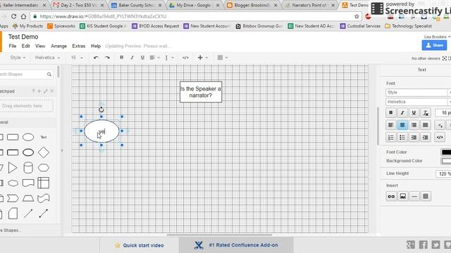The image size is (451, 253).
Task: Choose the diamond shape in the palette
Action: [x=44, y=153]
